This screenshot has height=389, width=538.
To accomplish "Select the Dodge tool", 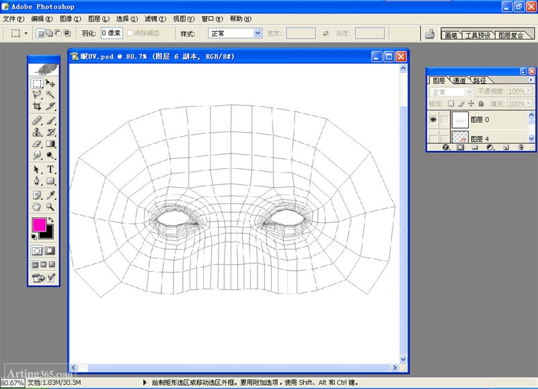I will [50, 155].
